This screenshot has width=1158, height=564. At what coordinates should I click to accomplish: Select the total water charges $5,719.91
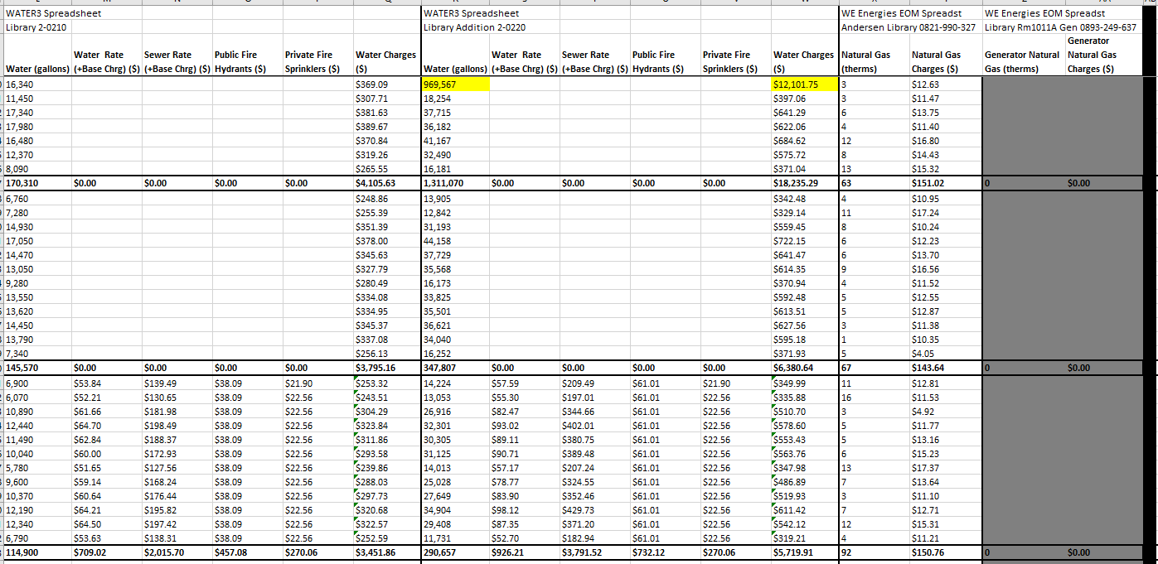(805, 552)
